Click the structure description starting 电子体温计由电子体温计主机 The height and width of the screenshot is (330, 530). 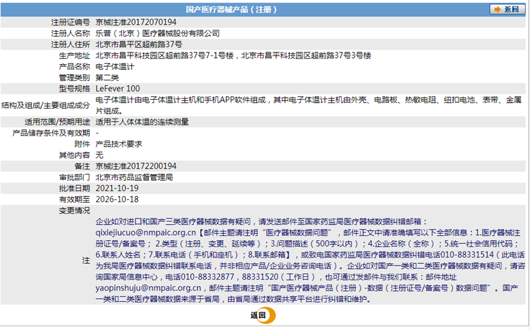coord(308,105)
